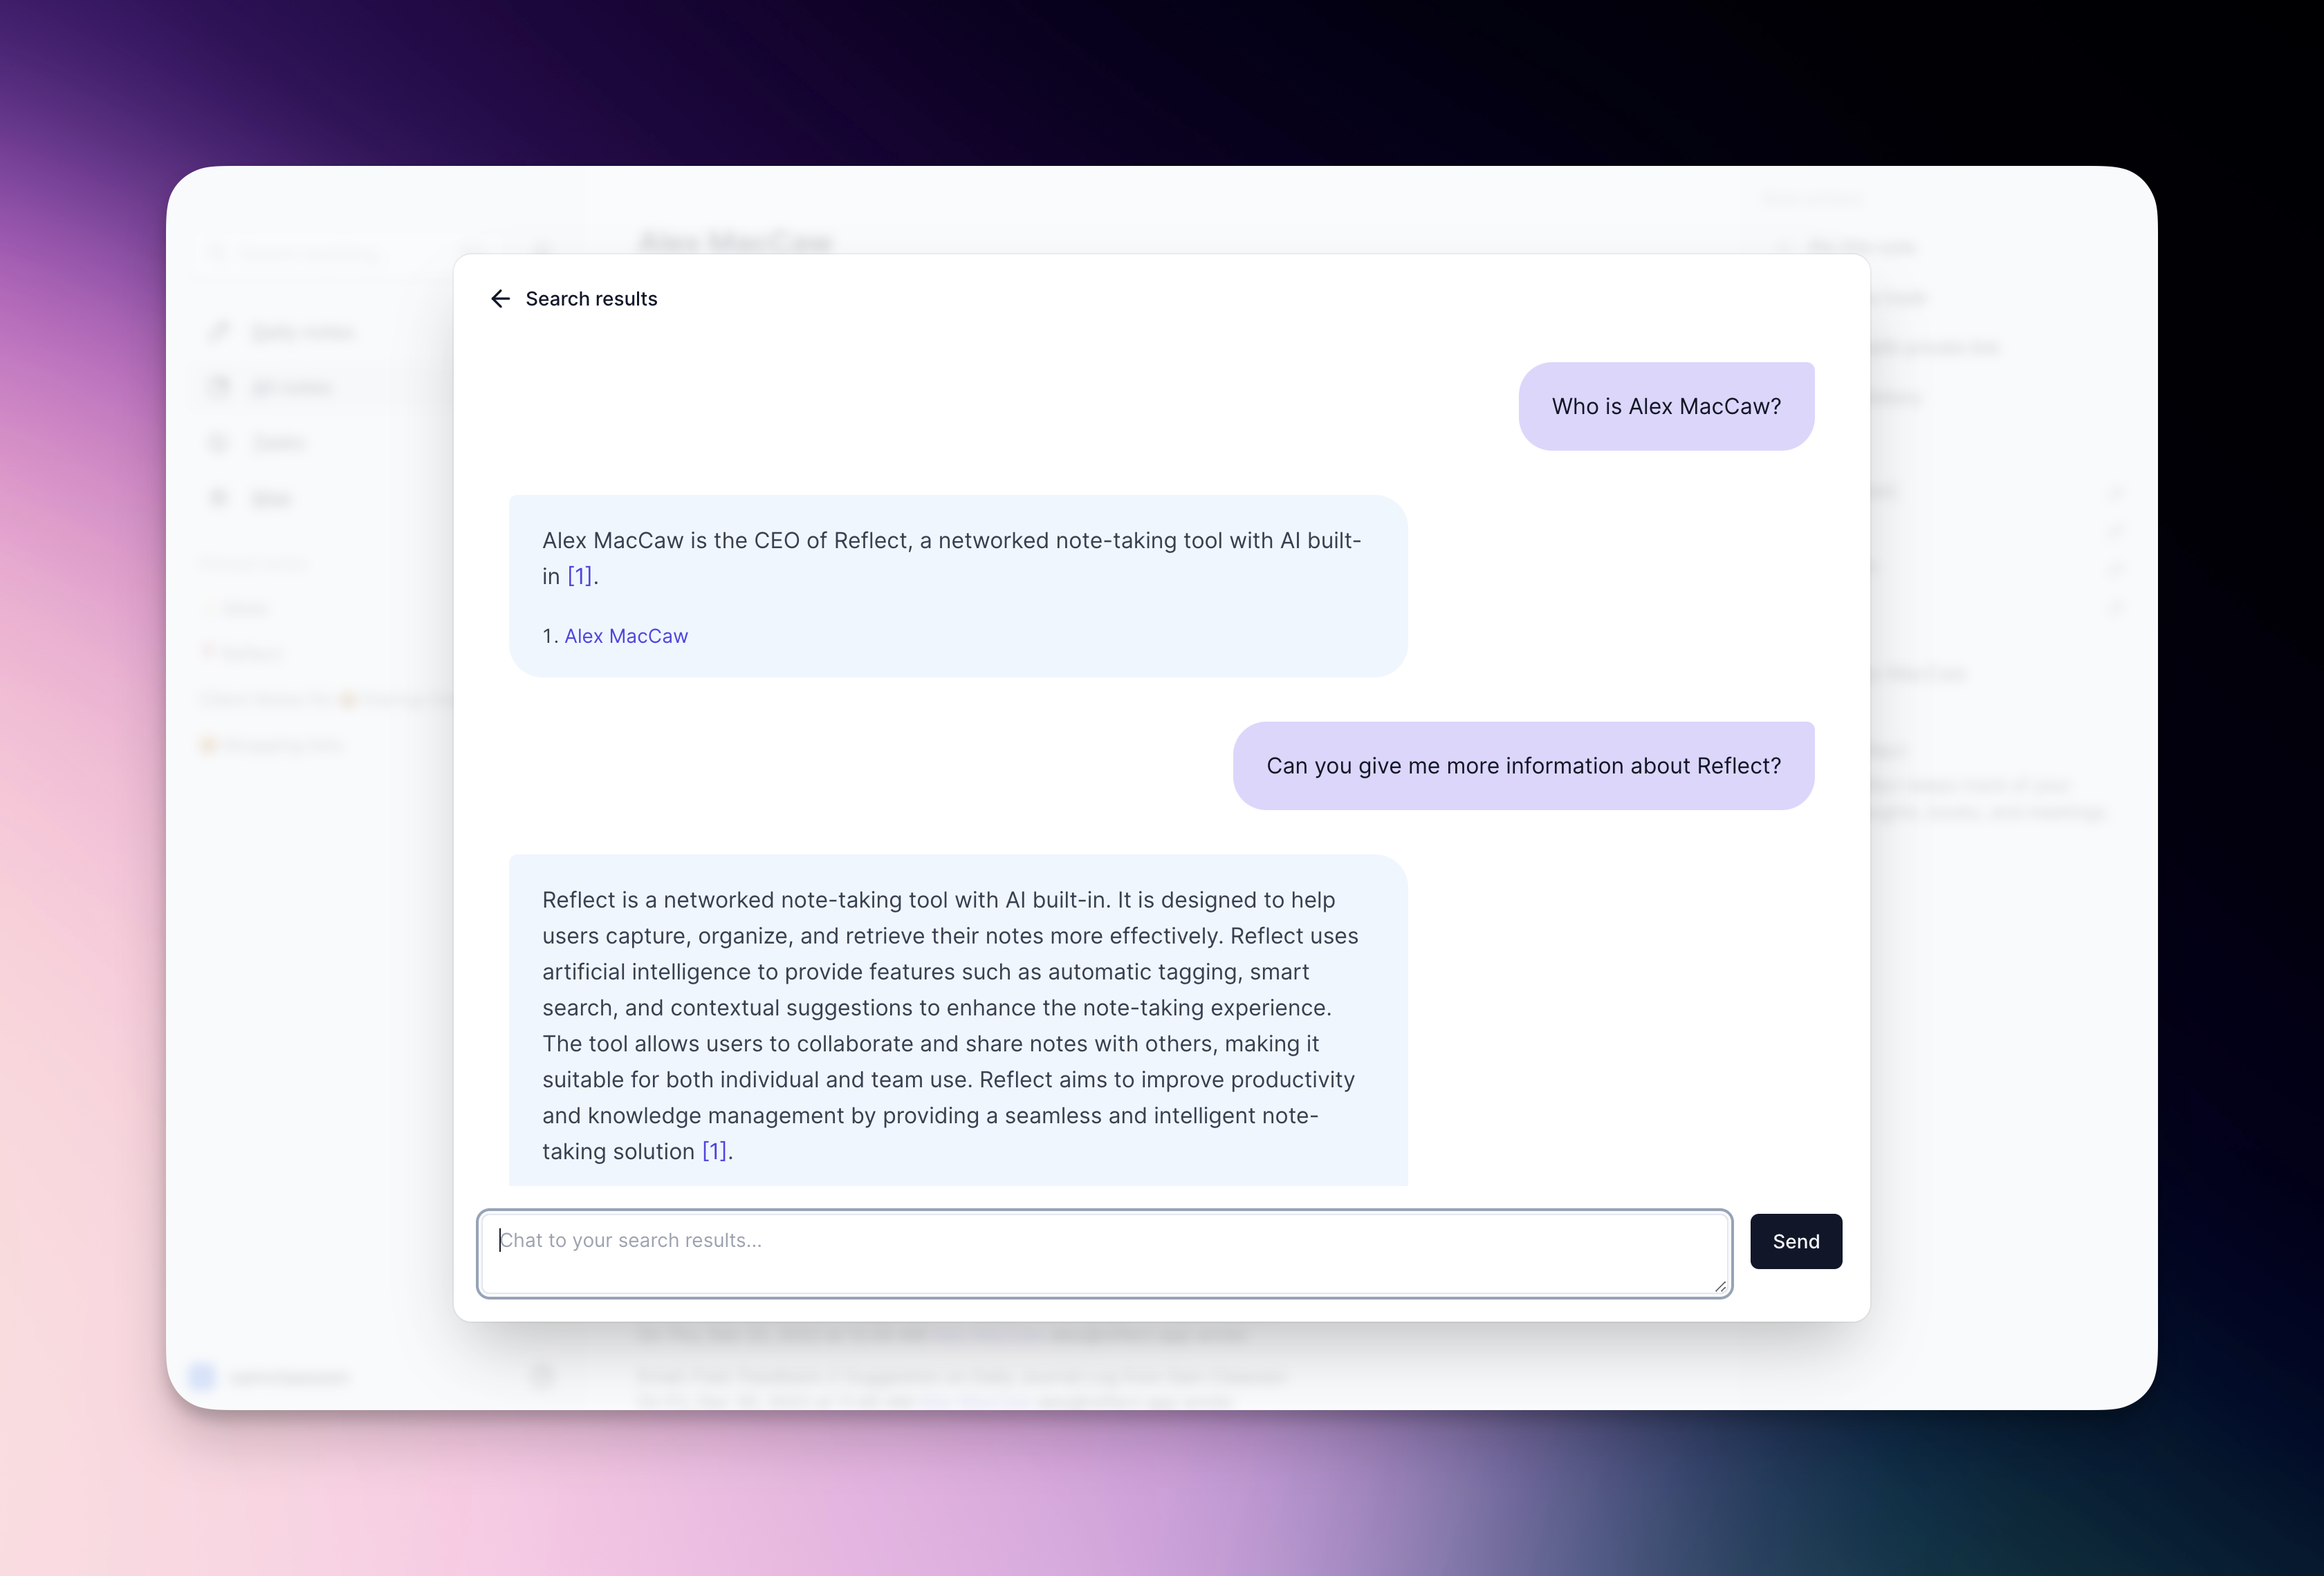Grab the chat textarea resize handle
Viewport: 2324px width, 1576px height.
pos(1720,1286)
